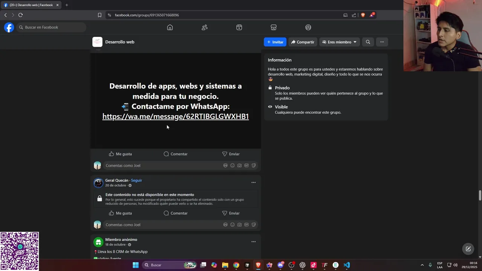This screenshot has height=271, width=482.
Task: Enviar the WhatsApp contact post
Action: [x=231, y=154]
